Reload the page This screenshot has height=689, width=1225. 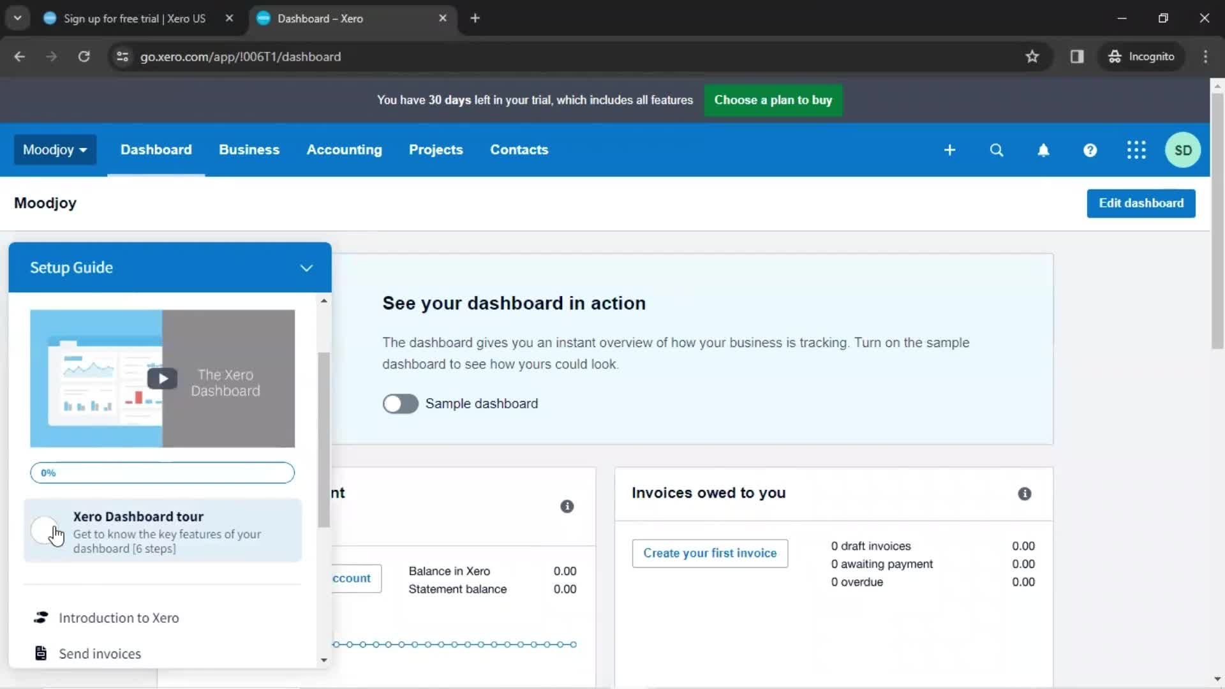[x=84, y=57]
